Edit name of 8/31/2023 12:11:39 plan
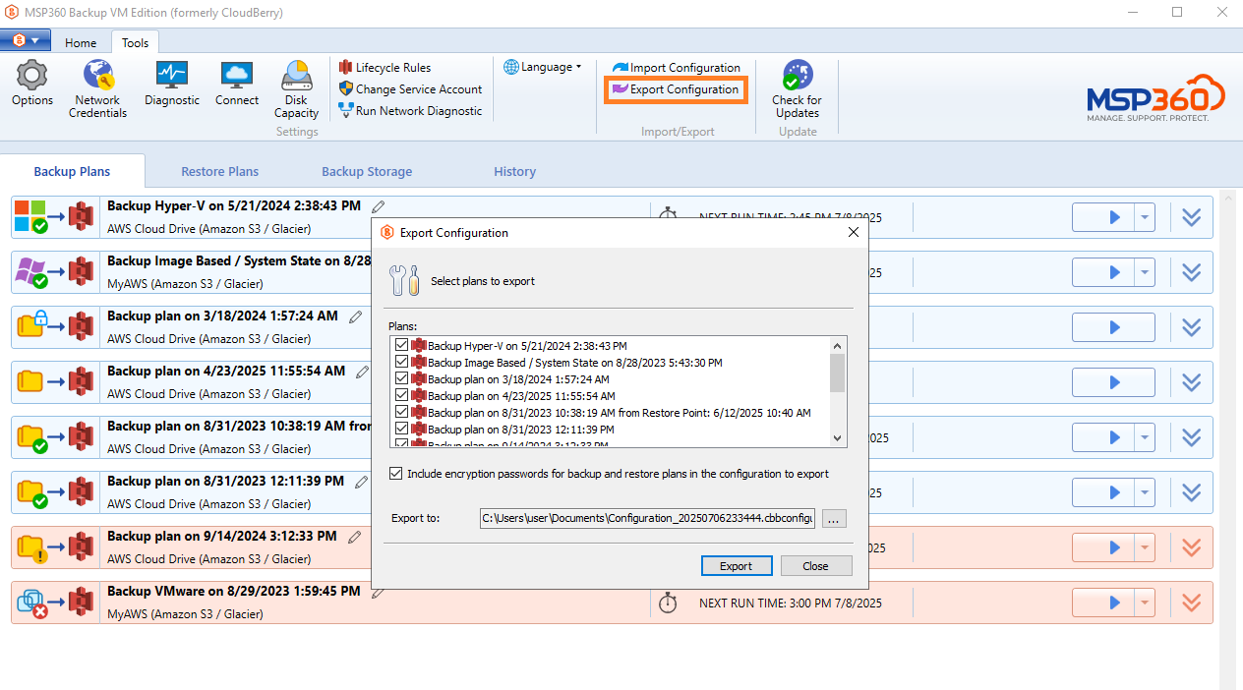Viewport: 1243px width, 690px height. point(362,482)
